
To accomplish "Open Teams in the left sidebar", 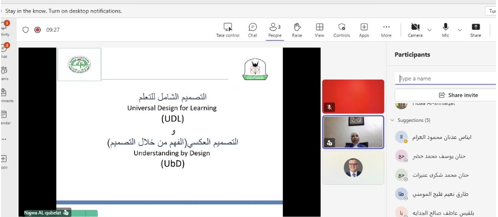I will [4, 73].
